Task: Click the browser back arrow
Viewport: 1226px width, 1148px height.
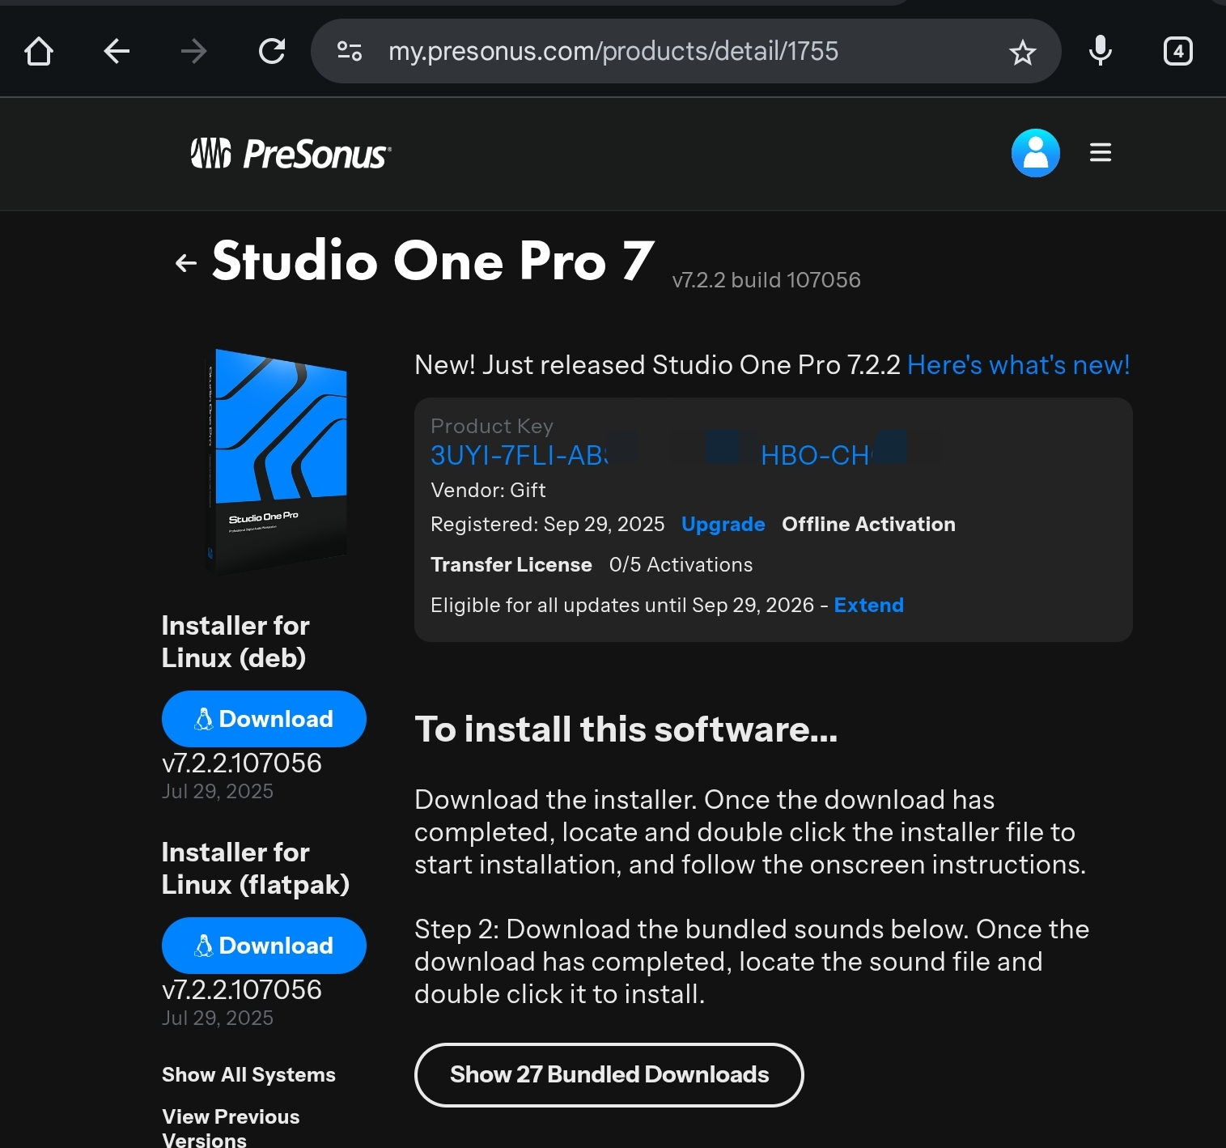Action: point(117,52)
